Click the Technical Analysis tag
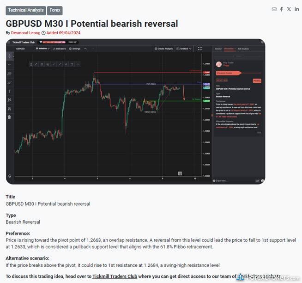This screenshot has width=302, height=283. click(x=25, y=10)
